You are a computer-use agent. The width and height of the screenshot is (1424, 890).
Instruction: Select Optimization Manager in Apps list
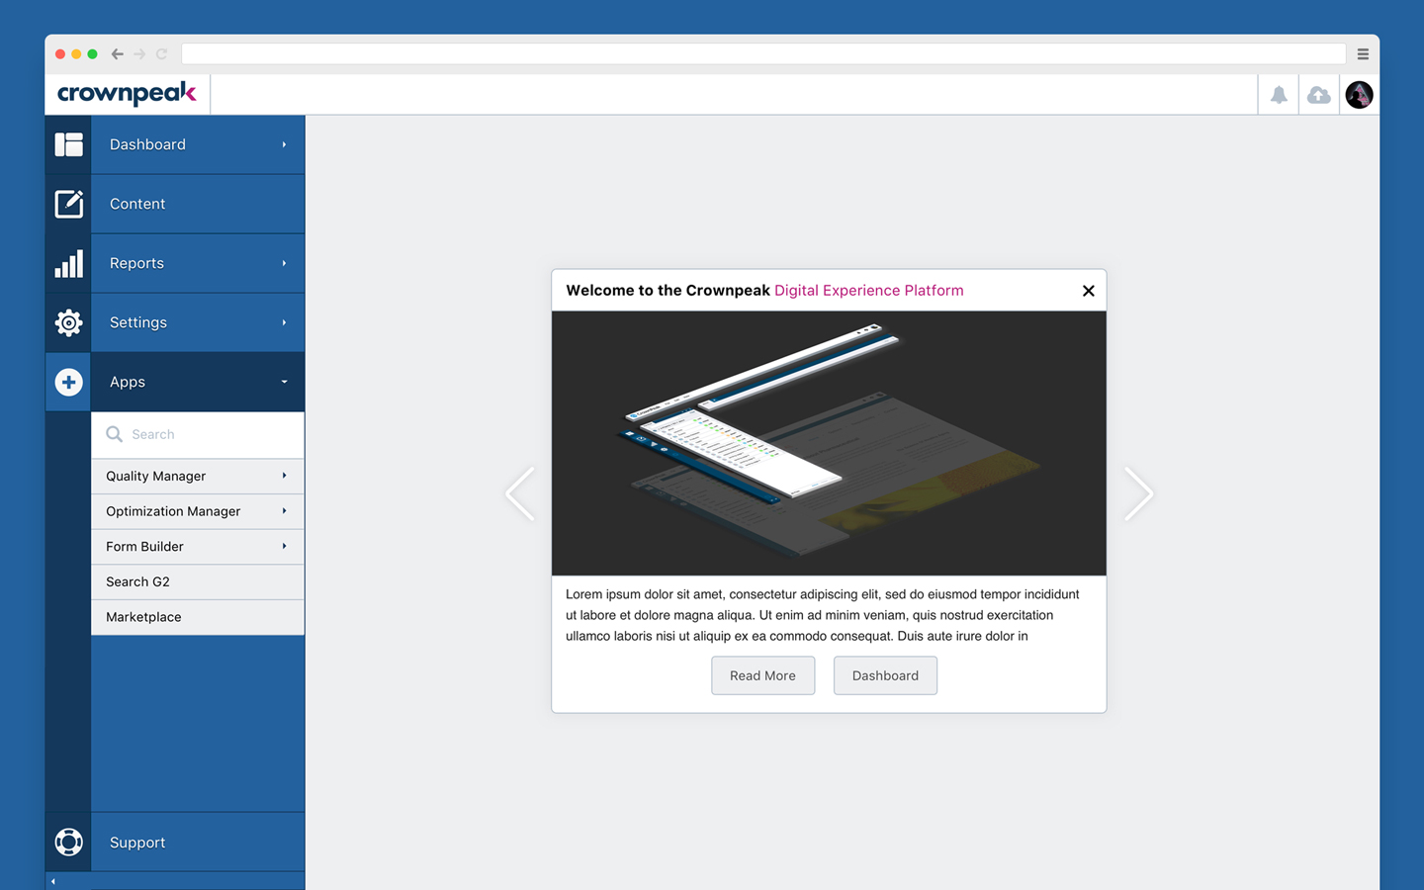point(198,511)
